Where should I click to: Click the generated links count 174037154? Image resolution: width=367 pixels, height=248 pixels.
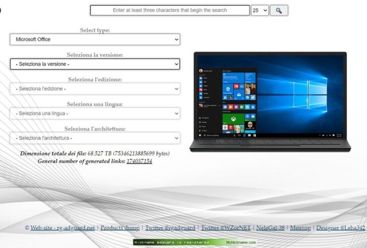coord(139,161)
